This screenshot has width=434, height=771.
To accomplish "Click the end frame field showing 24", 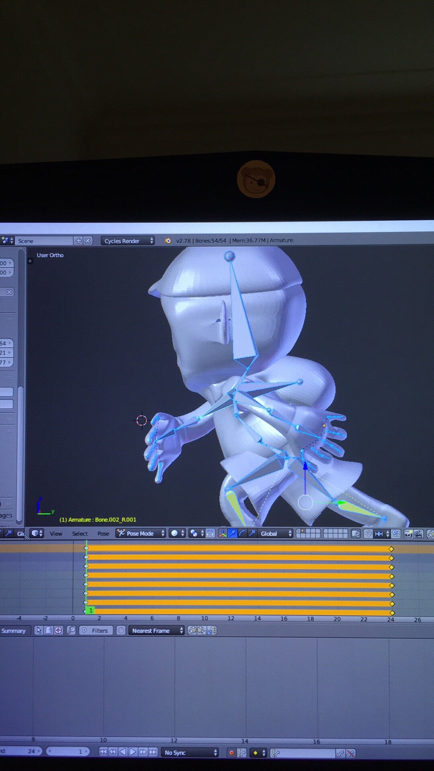I will coord(20,751).
